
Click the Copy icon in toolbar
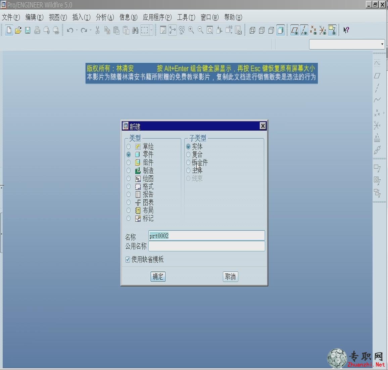pyautogui.click(x=107, y=30)
